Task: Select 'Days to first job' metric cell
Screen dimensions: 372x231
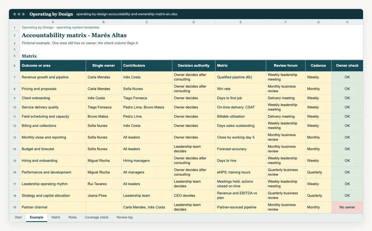Action: 241,98
